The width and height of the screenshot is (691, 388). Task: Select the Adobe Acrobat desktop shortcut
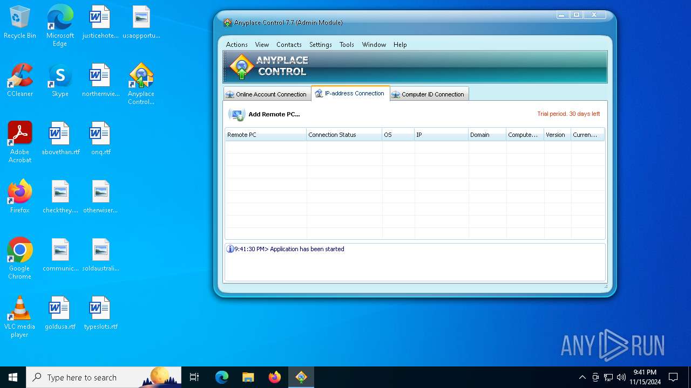pyautogui.click(x=20, y=142)
